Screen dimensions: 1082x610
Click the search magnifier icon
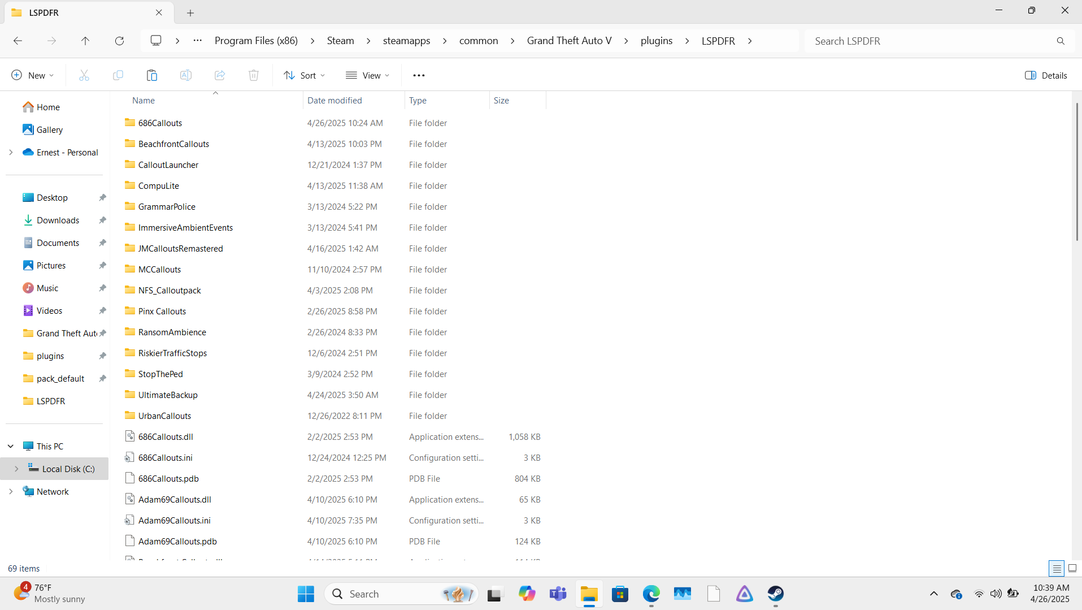tap(1061, 41)
